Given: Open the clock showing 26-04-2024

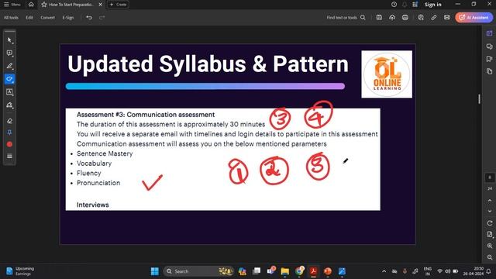Looking at the screenshot, I should click(x=474, y=271).
